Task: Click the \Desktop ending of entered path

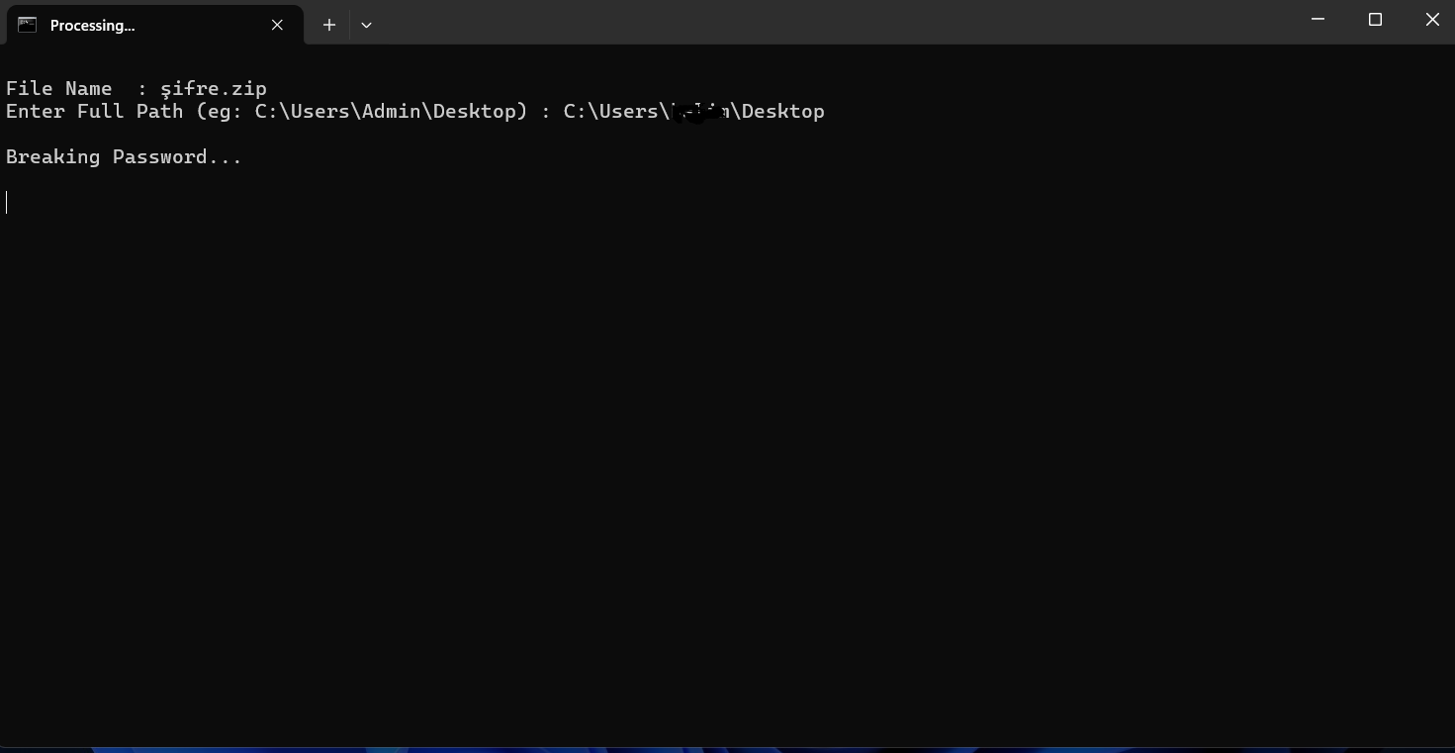Action: click(777, 111)
